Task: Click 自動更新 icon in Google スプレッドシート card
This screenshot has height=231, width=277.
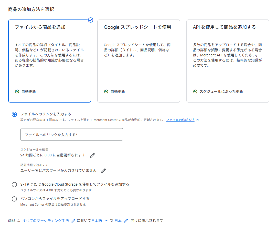Action: click(106, 92)
